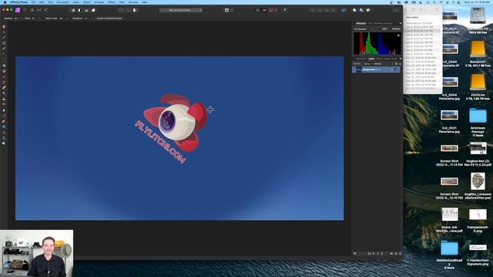This screenshot has width=493, height=277.
Task: Click the Add boolean operation icon
Action: point(354,10)
